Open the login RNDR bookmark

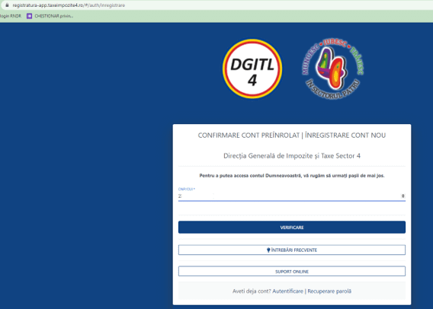coord(11,16)
